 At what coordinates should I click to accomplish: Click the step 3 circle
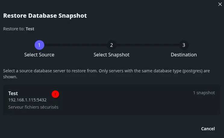click(x=184, y=45)
